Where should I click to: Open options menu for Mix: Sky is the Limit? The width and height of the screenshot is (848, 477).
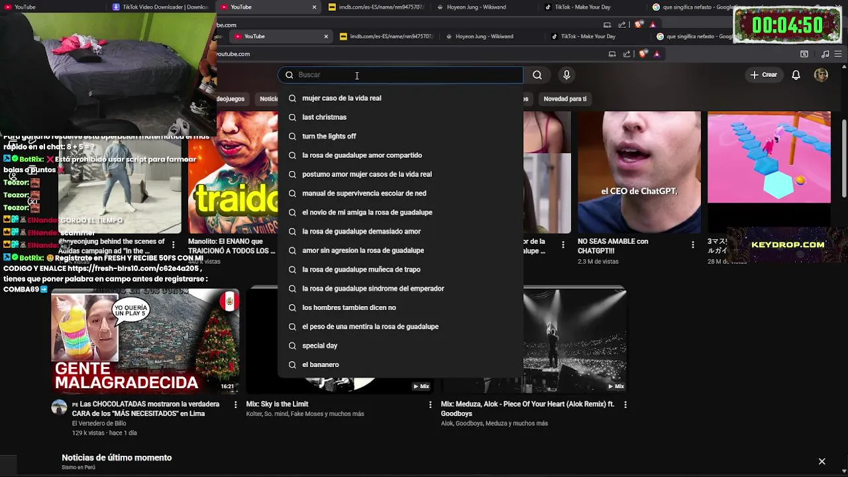click(x=430, y=404)
